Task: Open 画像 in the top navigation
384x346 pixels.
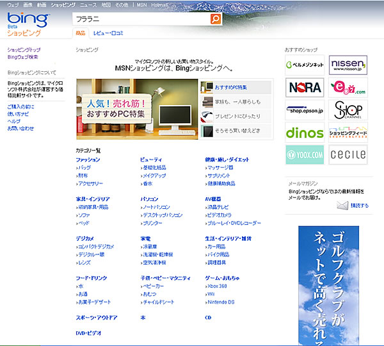Action: tap(28, 5)
